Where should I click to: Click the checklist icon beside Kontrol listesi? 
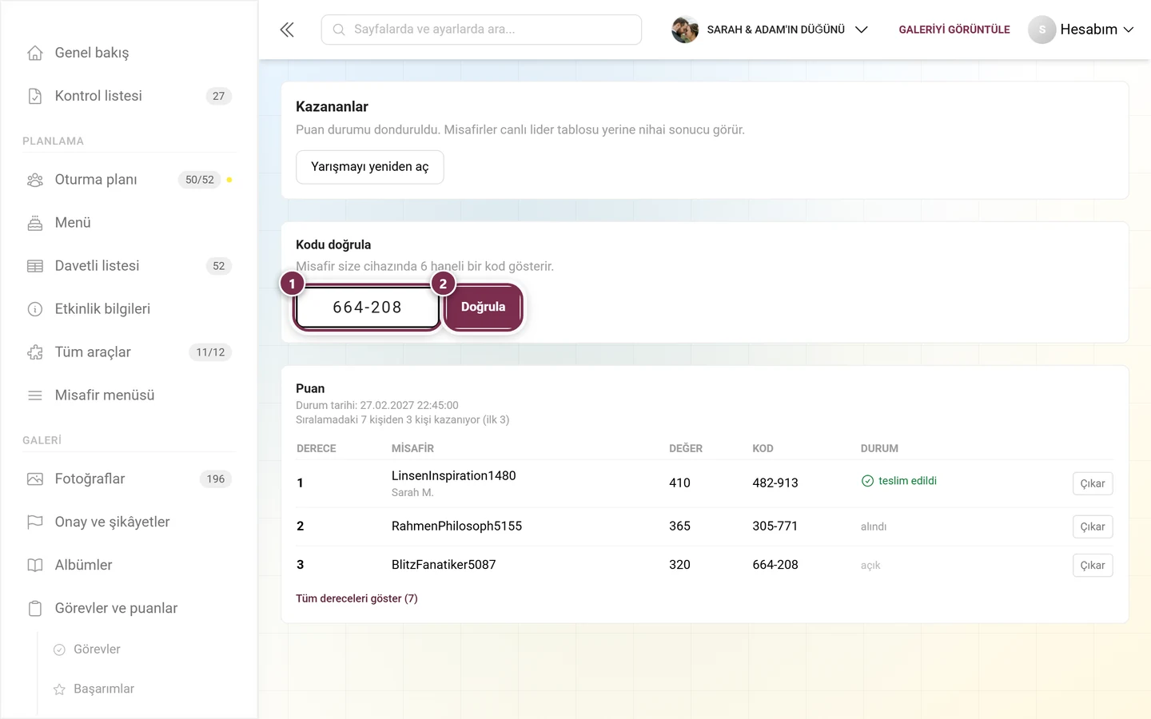(35, 96)
